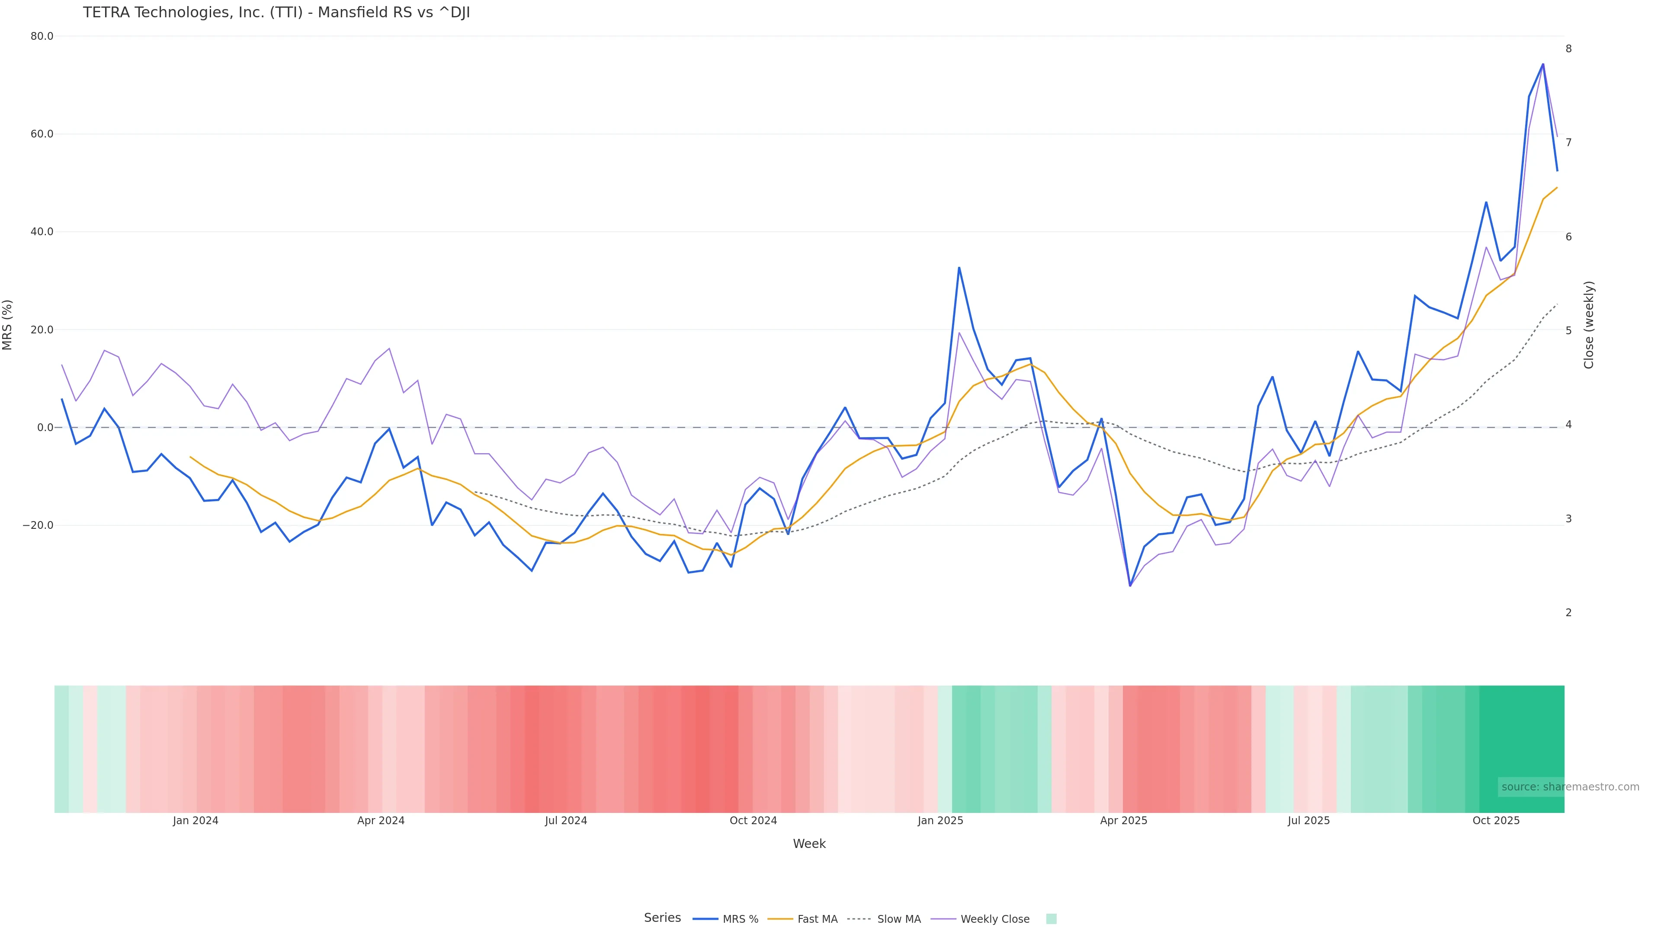Viewport: 1661px width, 934px height.
Task: Click the sharemaestro.com source watermark
Action: tap(1569, 787)
